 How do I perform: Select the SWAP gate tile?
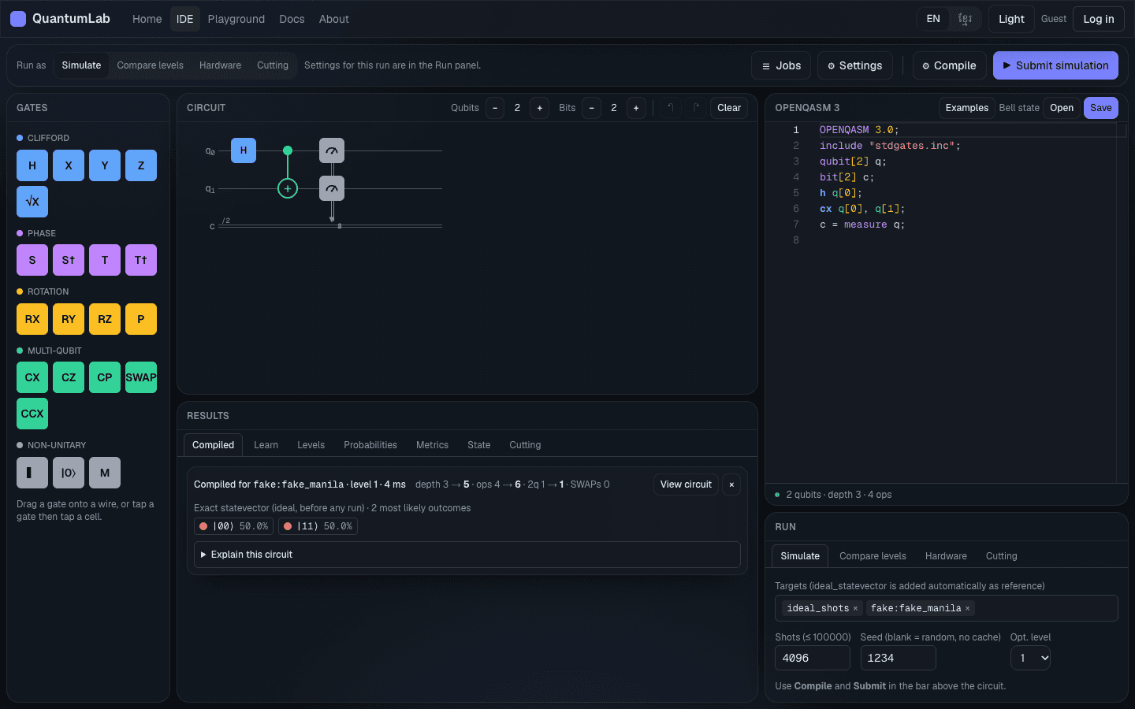pos(141,377)
